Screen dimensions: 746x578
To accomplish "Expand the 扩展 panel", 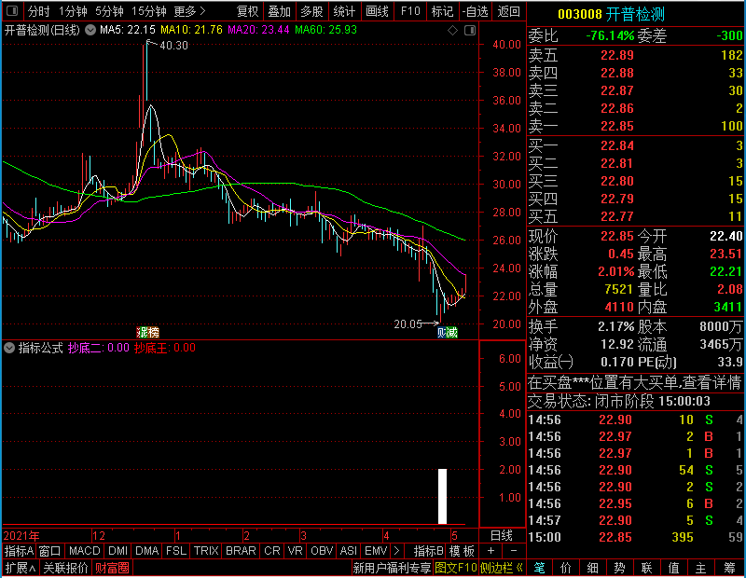I will [21, 568].
